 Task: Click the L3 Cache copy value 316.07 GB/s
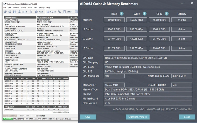coord(159,48)
